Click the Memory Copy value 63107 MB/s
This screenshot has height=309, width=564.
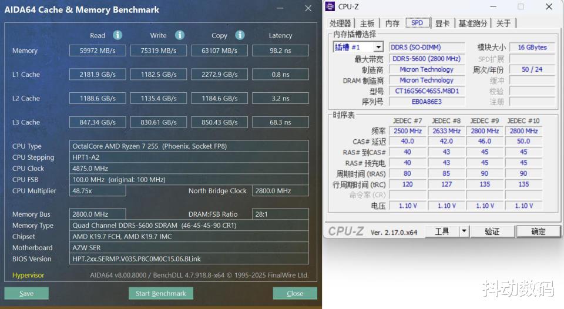(x=219, y=51)
